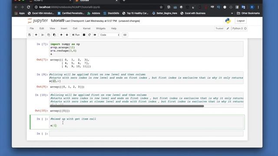278x156 pixels.
Task: Open the Addons bookmark
Action: [x=94, y=13]
